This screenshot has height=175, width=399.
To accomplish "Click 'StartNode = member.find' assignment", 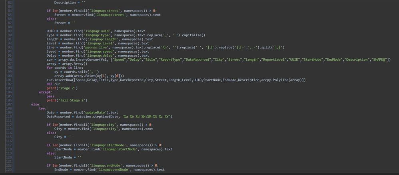I will click(77, 149).
